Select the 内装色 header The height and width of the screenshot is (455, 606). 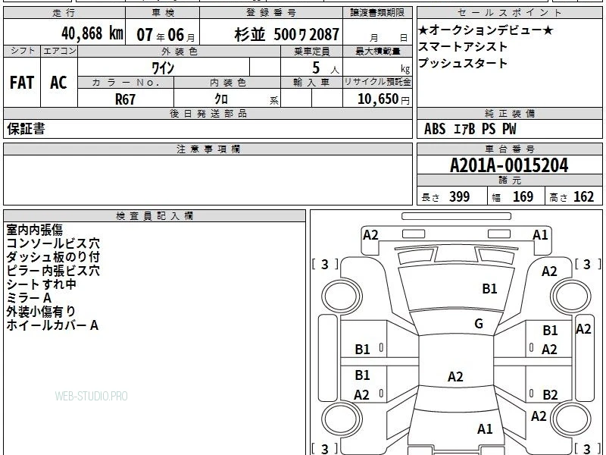(228, 83)
